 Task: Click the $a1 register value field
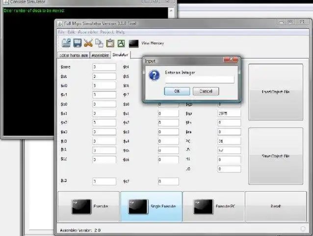click(104, 114)
